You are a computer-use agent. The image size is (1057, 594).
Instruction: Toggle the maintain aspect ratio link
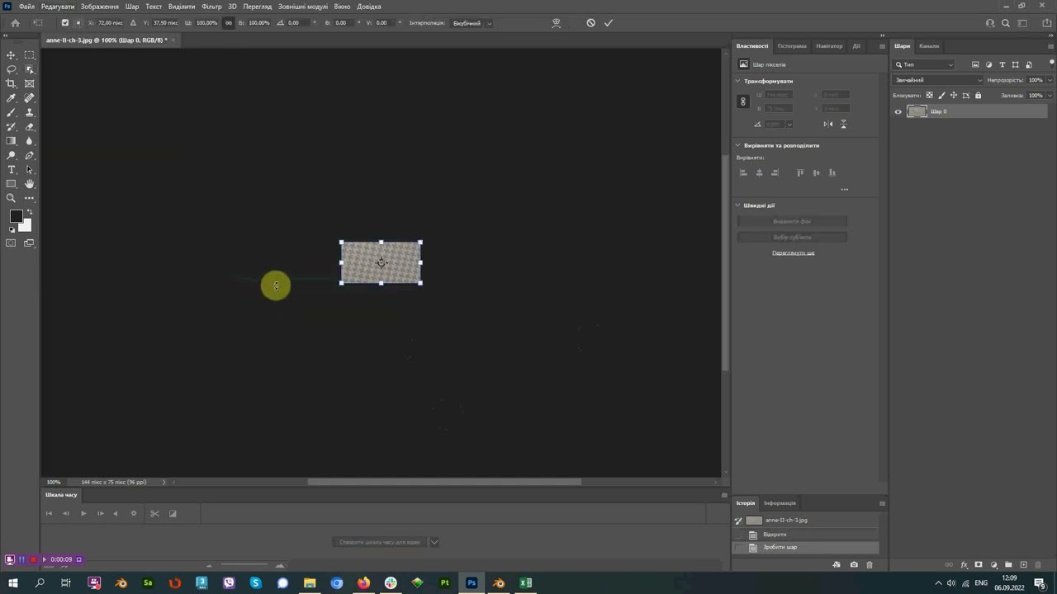click(229, 23)
